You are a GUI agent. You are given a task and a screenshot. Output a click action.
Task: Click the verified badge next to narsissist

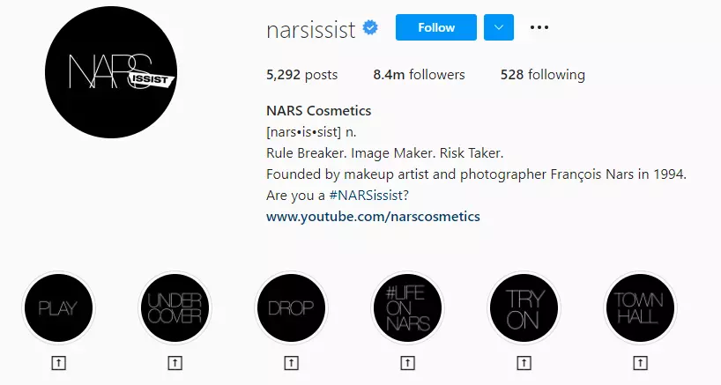371,28
